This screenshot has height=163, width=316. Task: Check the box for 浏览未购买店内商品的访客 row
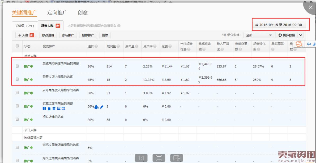point(17,66)
